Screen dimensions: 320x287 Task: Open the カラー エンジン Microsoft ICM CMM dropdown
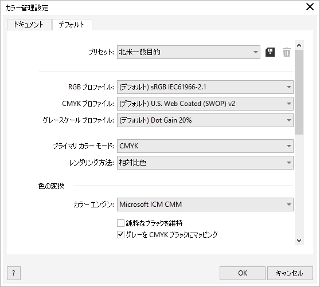tap(205, 205)
